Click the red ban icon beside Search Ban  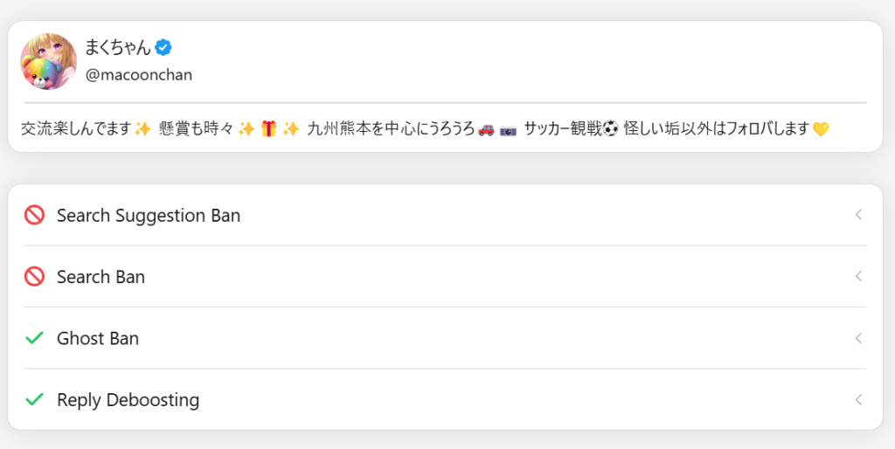click(34, 277)
